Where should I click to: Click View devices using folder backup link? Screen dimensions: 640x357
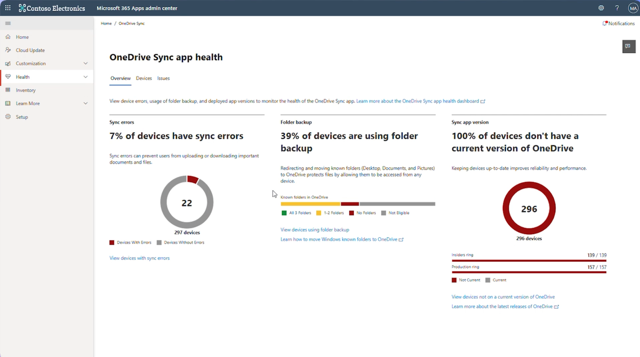[315, 230]
